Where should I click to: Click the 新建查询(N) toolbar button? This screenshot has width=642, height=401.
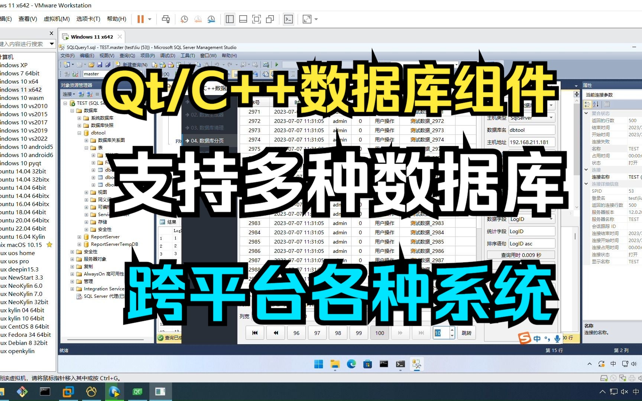click(x=132, y=65)
